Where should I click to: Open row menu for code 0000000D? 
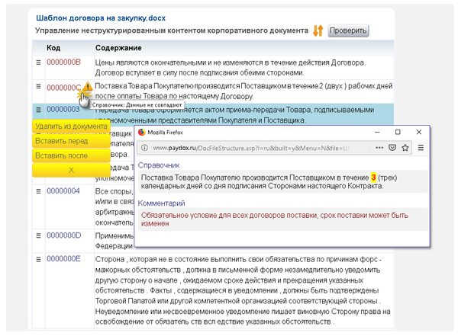(38, 235)
